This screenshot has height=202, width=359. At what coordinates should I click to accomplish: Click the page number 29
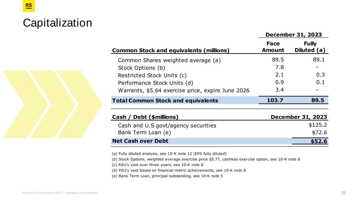tap(343, 193)
